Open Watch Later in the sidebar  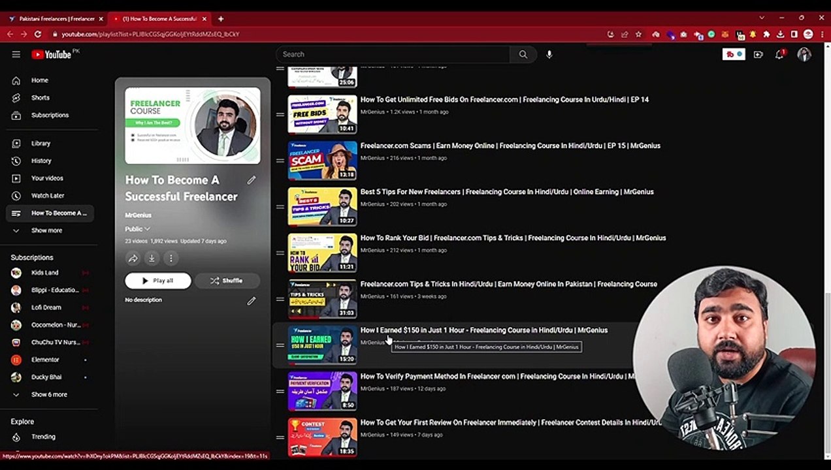coord(47,196)
